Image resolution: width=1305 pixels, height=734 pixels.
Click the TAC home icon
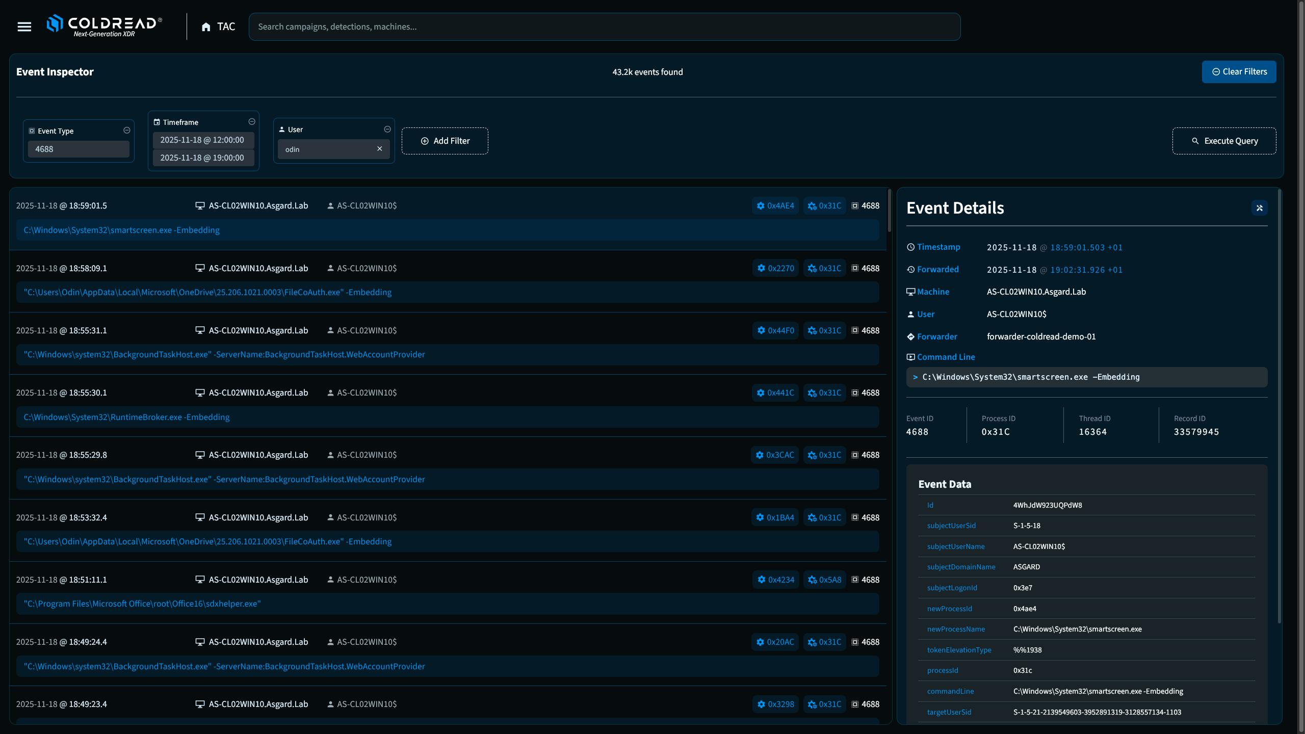206,27
